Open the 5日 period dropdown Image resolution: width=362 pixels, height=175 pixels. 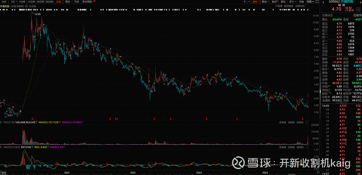pyautogui.click(x=14, y=2)
